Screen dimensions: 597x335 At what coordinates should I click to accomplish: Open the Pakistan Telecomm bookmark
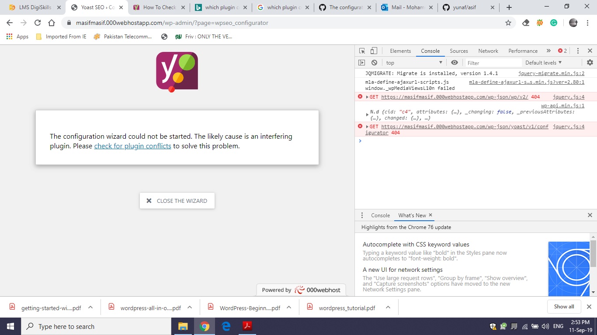(122, 37)
